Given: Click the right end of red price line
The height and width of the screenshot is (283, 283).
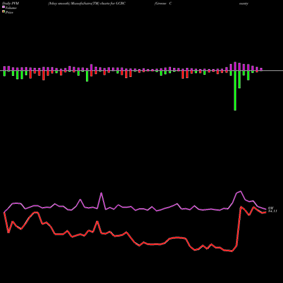Looking at the screenshot, I should tap(266, 212).
